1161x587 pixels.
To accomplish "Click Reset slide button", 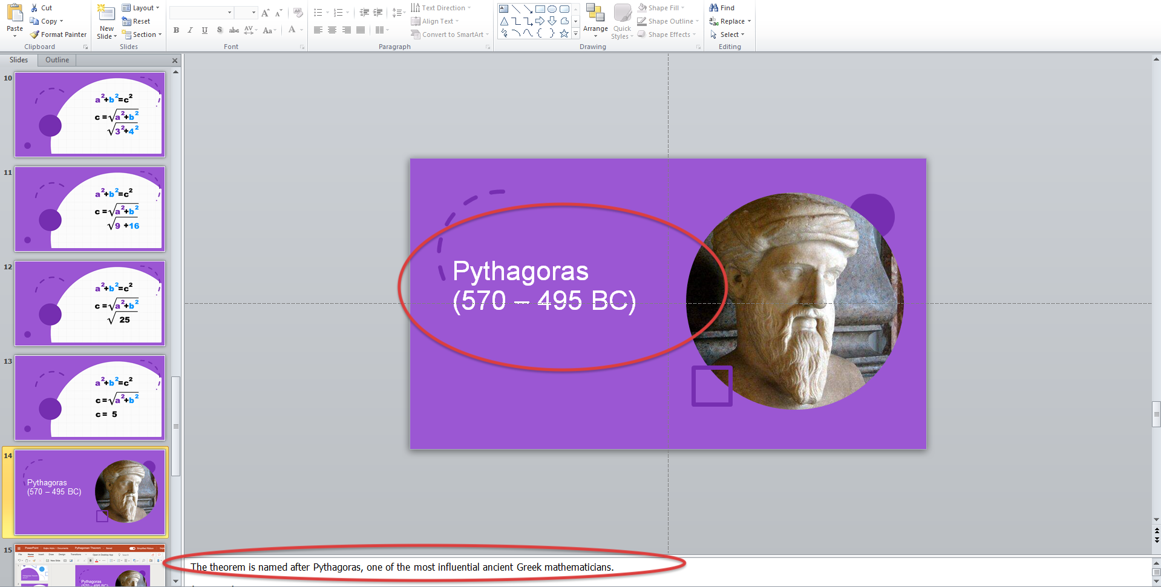I will [x=136, y=21].
